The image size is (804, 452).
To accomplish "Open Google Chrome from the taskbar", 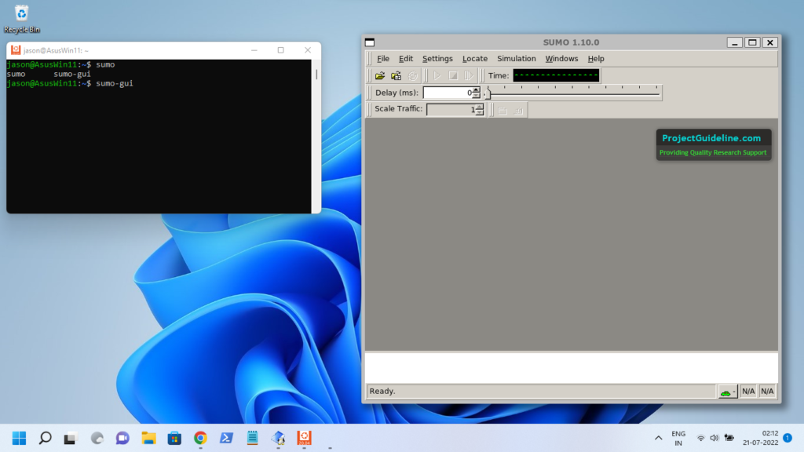I will coord(200,438).
